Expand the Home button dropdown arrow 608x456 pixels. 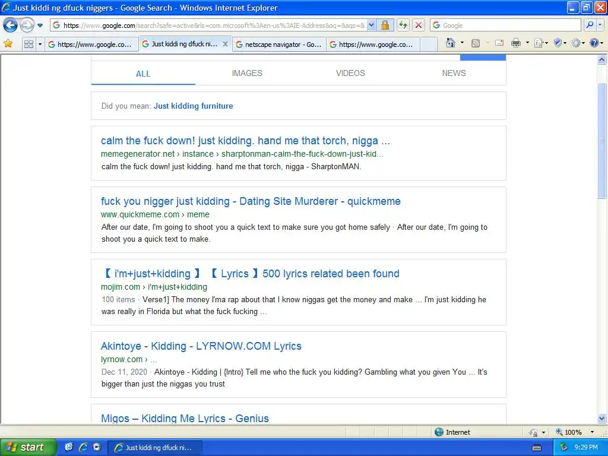462,43
